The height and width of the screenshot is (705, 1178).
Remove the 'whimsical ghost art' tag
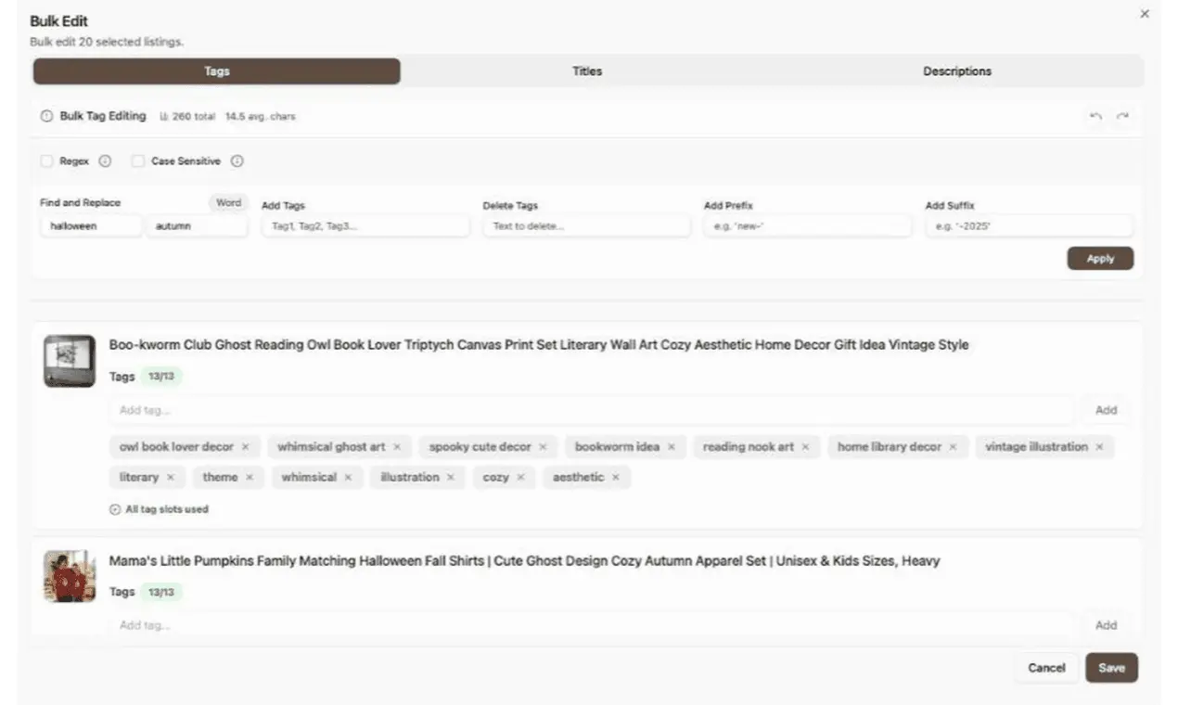coord(397,447)
